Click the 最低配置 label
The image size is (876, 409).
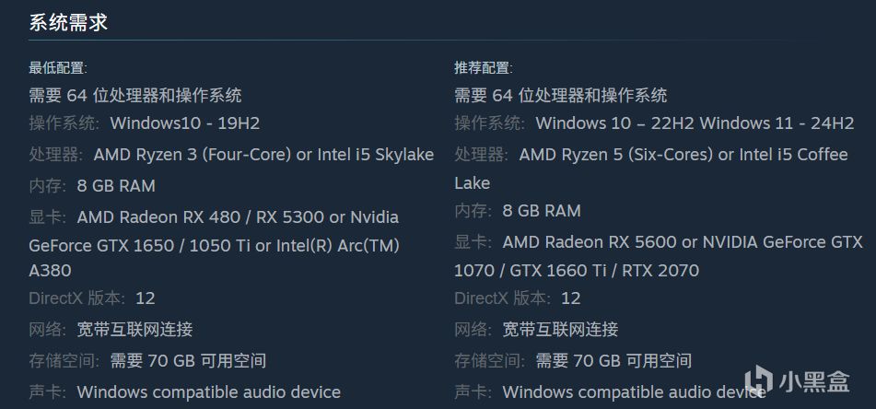tap(58, 68)
